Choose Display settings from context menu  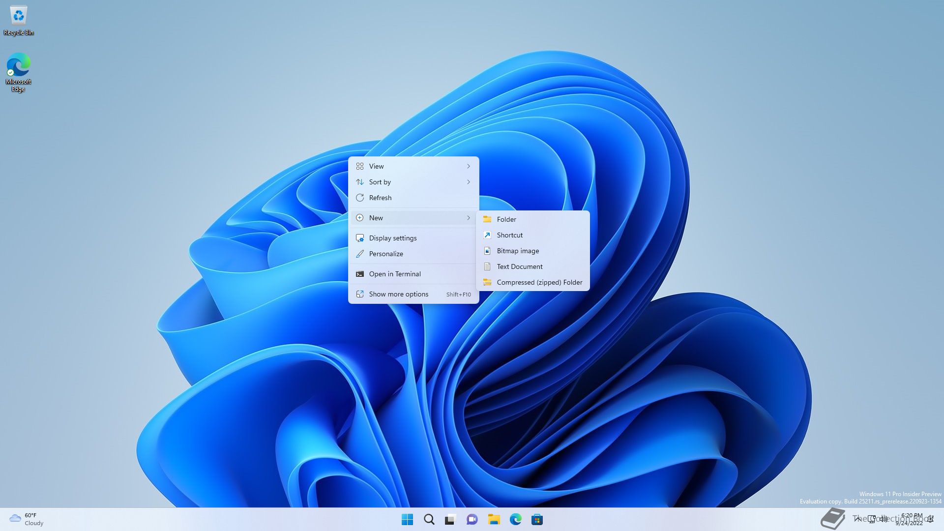[392, 238]
